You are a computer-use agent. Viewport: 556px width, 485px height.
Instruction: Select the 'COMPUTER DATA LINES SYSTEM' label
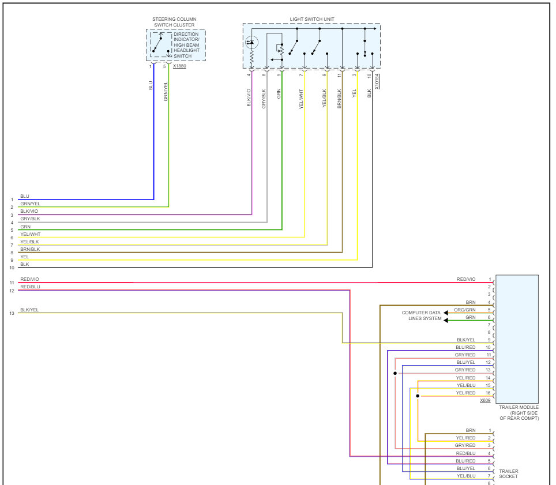click(421, 315)
